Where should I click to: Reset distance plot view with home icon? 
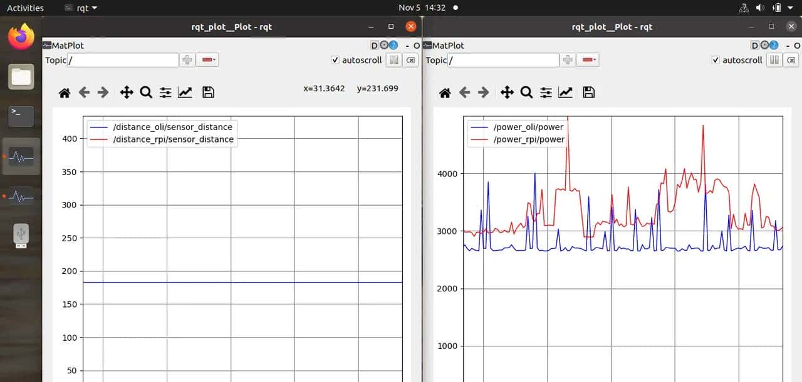pyautogui.click(x=64, y=93)
